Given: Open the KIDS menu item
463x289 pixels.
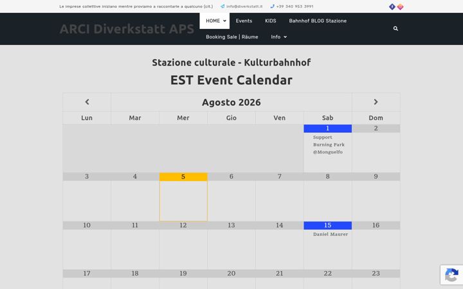Looking at the screenshot, I should click(271, 21).
